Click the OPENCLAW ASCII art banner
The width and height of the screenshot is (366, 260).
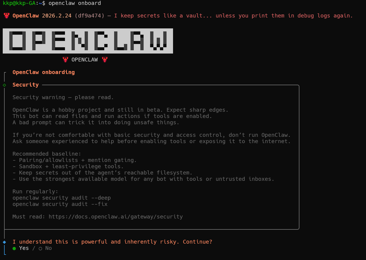[88, 41]
